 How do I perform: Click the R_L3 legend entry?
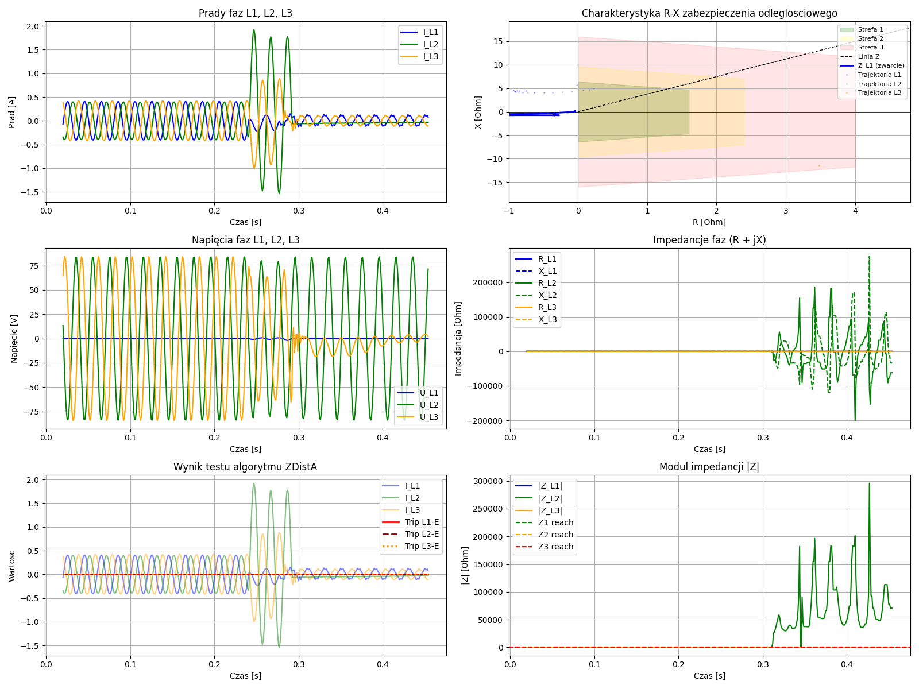coord(547,307)
